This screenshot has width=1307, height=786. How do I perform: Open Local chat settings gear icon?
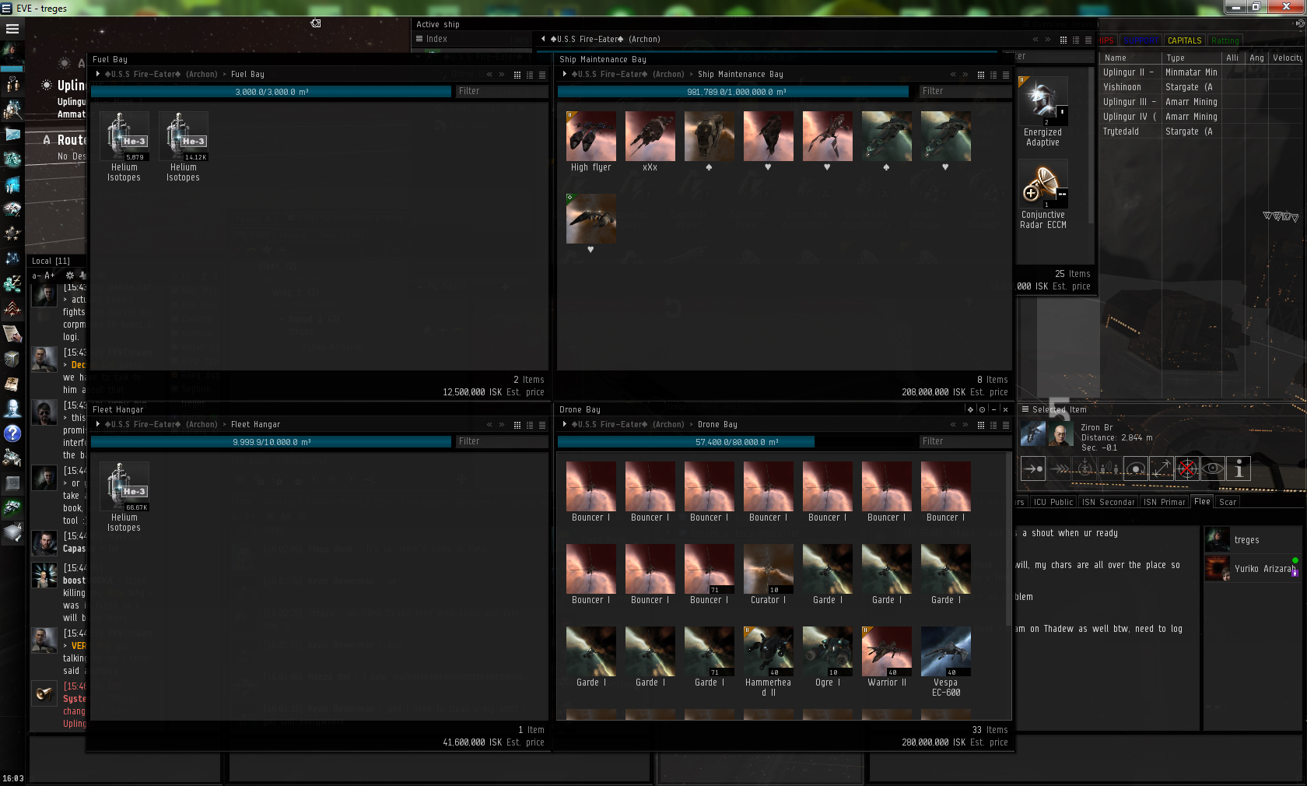[70, 275]
